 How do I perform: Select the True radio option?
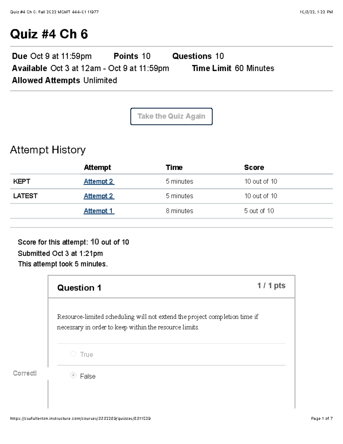[73, 354]
